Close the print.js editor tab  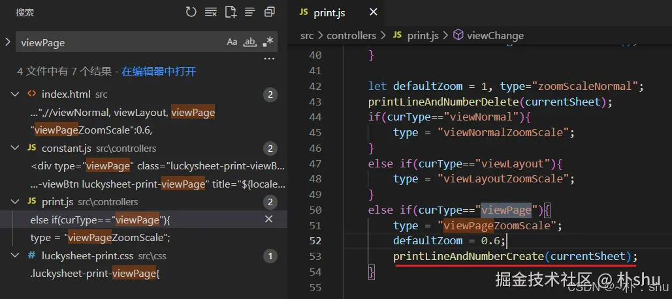point(374,12)
